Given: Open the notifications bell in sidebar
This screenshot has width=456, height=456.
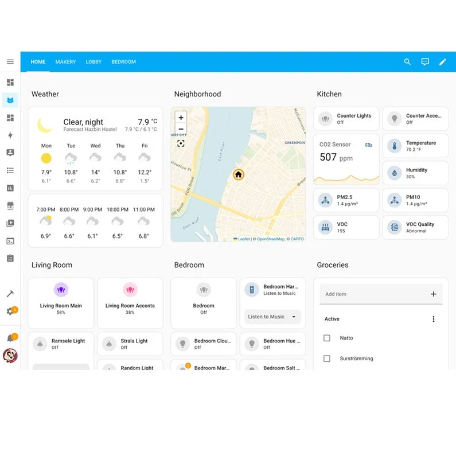Looking at the screenshot, I should [10, 338].
